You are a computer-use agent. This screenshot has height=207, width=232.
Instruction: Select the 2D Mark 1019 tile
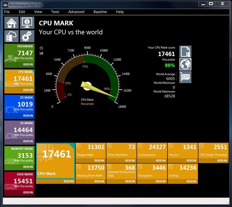(x=19, y=104)
